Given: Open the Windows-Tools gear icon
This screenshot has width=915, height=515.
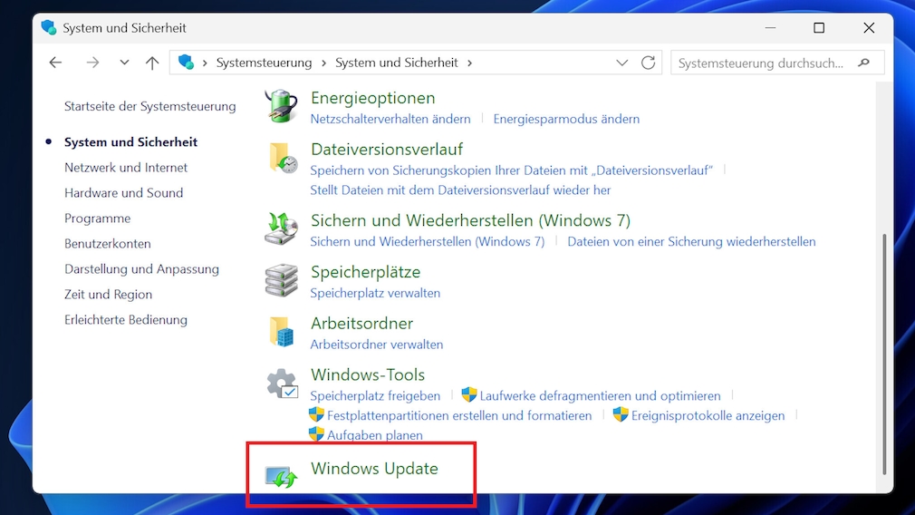Looking at the screenshot, I should (282, 384).
